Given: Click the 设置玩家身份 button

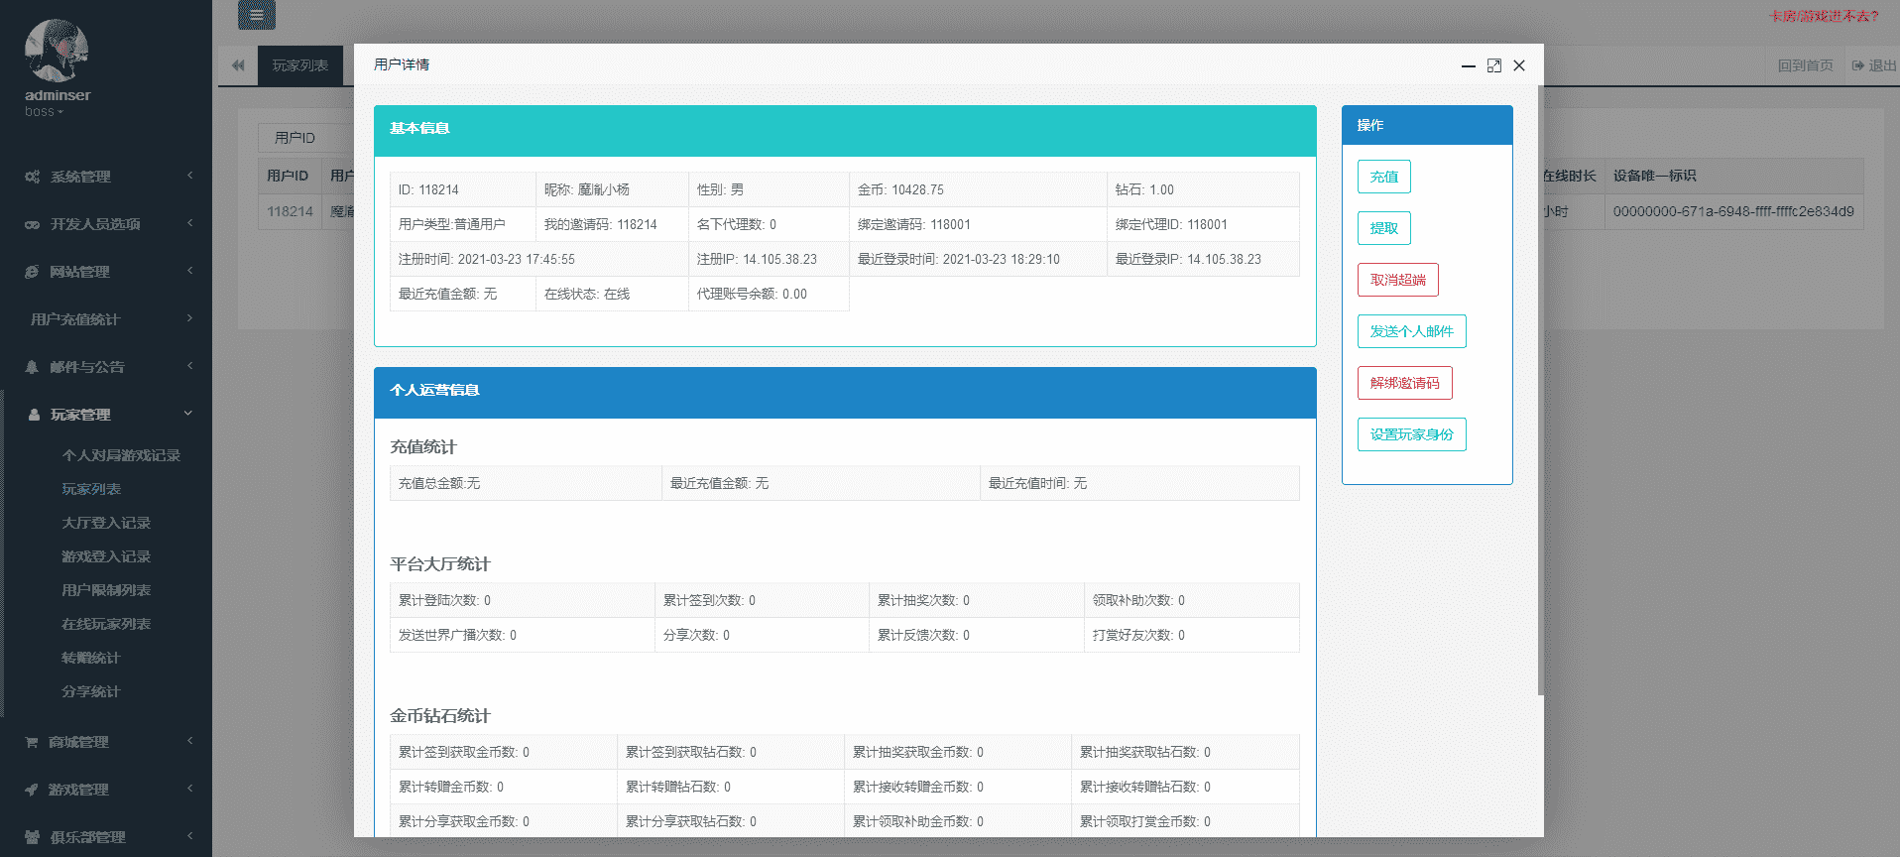Looking at the screenshot, I should pyautogui.click(x=1411, y=434).
